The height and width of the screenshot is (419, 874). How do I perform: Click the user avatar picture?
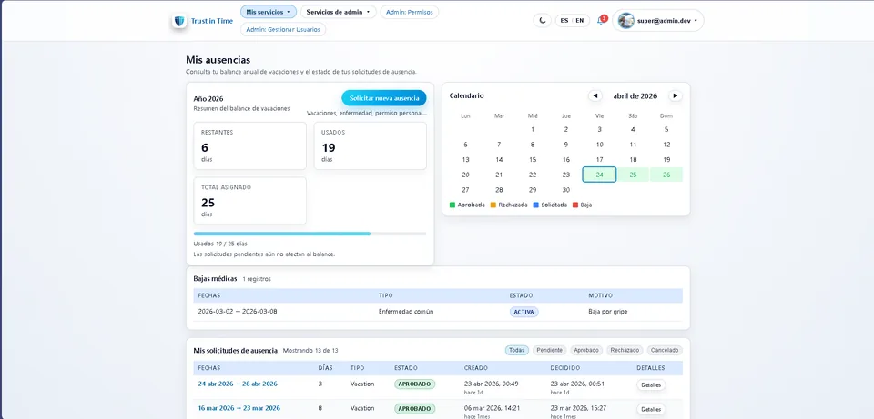click(626, 21)
